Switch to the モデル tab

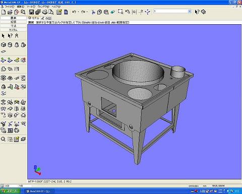point(34,18)
